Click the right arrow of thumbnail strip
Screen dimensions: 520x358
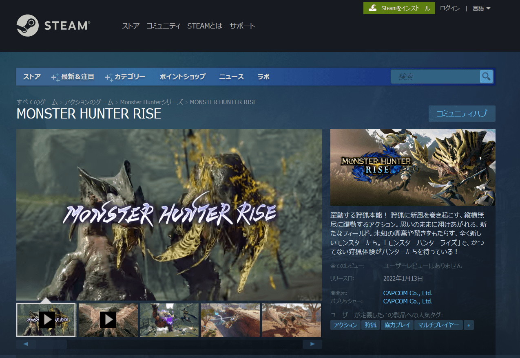tap(312, 344)
